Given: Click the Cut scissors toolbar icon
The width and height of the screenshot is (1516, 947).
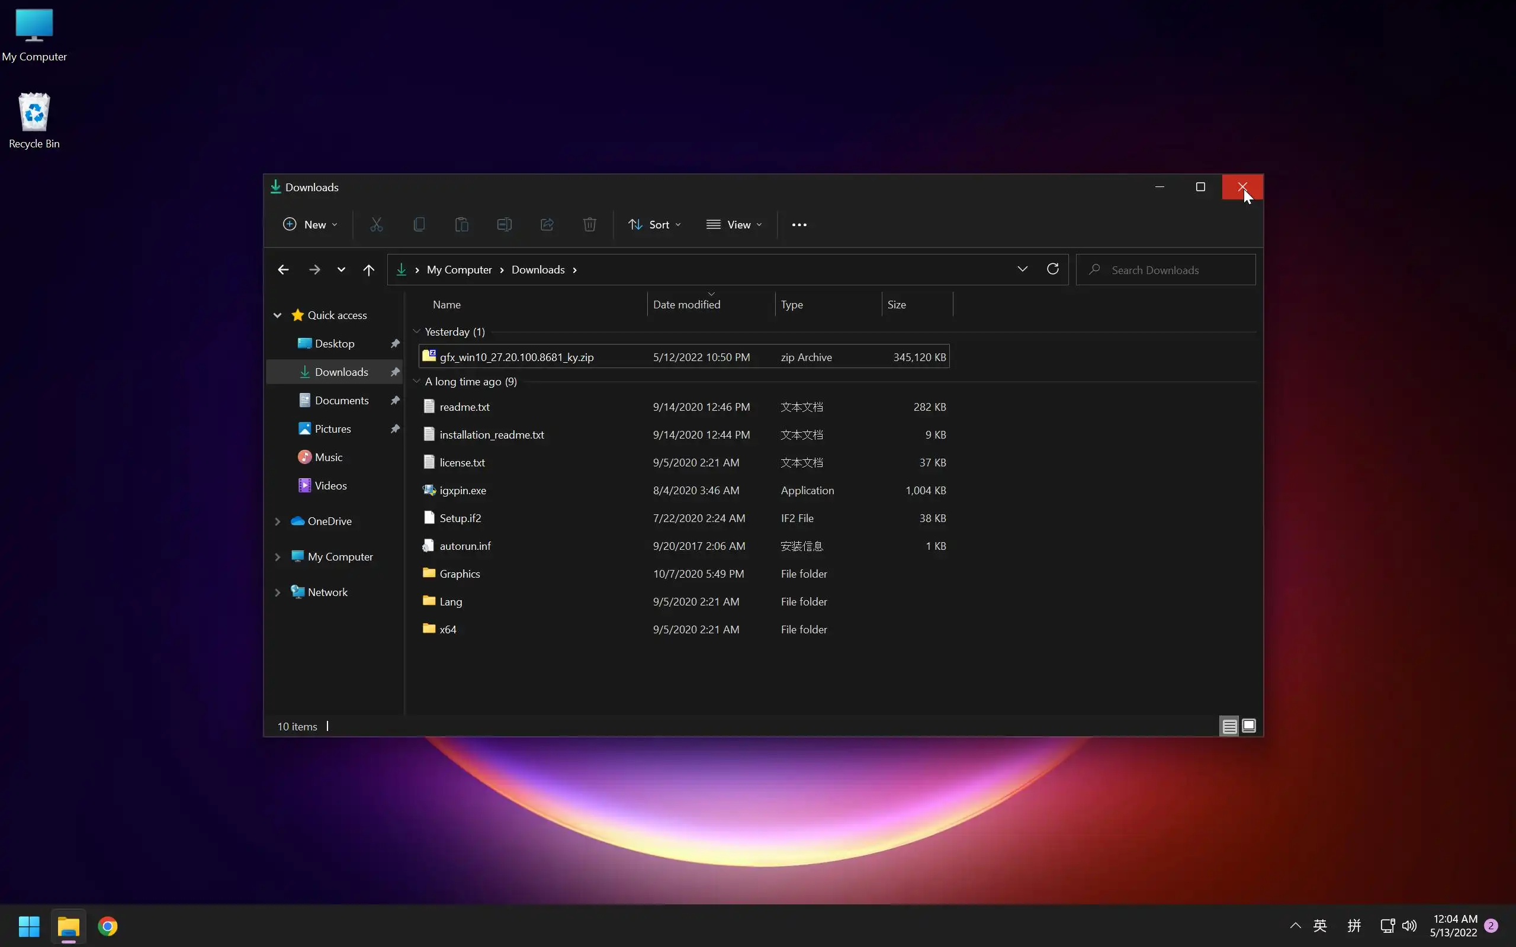Looking at the screenshot, I should [x=376, y=224].
